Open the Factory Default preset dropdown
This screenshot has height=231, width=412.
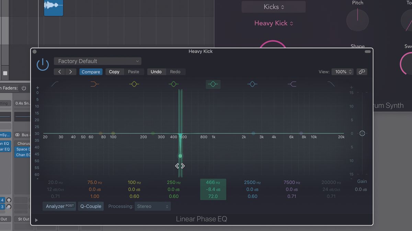(x=98, y=61)
